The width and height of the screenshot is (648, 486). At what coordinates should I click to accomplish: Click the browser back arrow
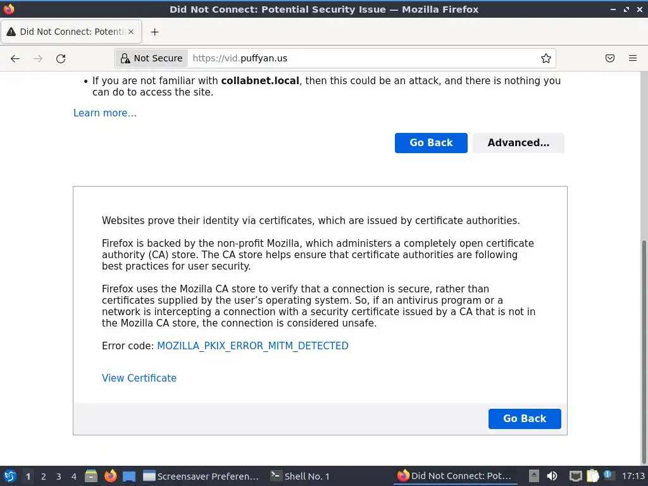[x=15, y=58]
